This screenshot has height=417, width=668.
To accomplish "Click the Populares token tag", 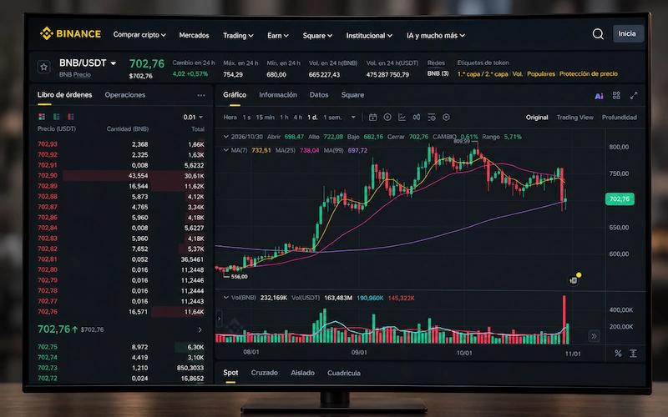I will click(541, 74).
